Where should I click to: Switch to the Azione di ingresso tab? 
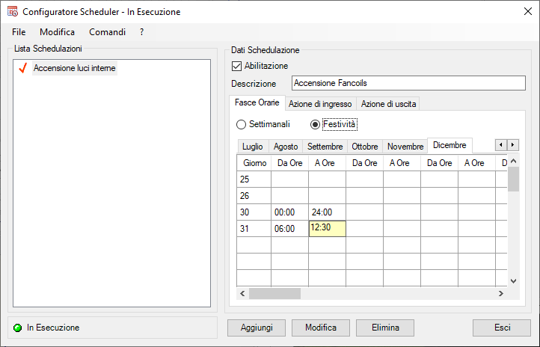pyautogui.click(x=320, y=104)
